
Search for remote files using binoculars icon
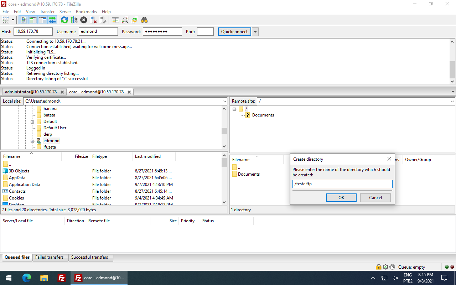point(144,20)
